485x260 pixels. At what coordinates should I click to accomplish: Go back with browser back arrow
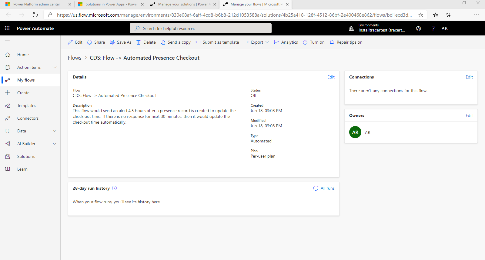tap(8, 15)
